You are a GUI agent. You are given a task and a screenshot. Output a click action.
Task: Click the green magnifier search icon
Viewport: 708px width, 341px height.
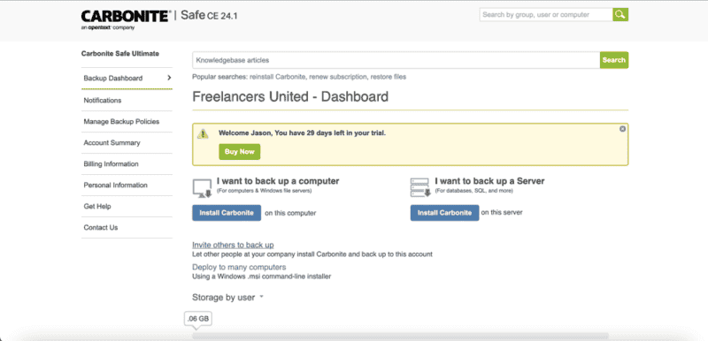coord(620,14)
